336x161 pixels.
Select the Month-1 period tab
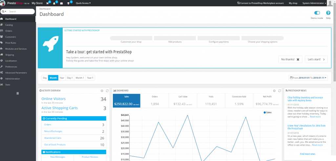pyautogui.click(x=80, y=78)
